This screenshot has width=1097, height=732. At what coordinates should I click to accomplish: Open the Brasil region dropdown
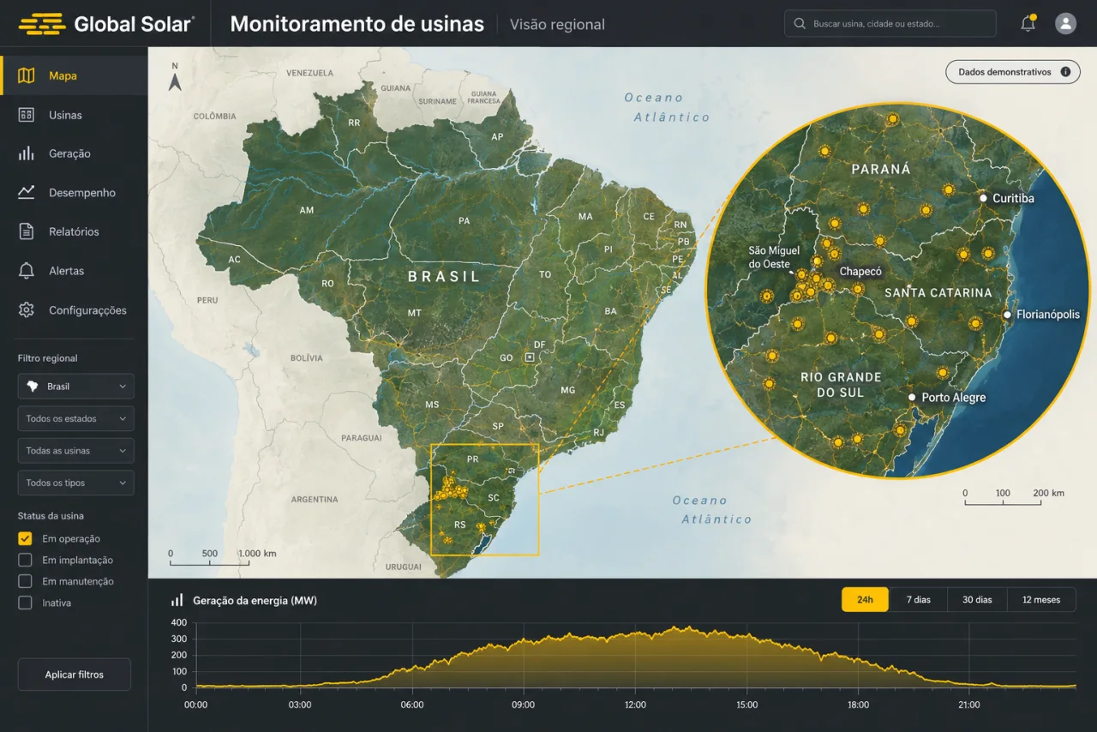tap(76, 387)
